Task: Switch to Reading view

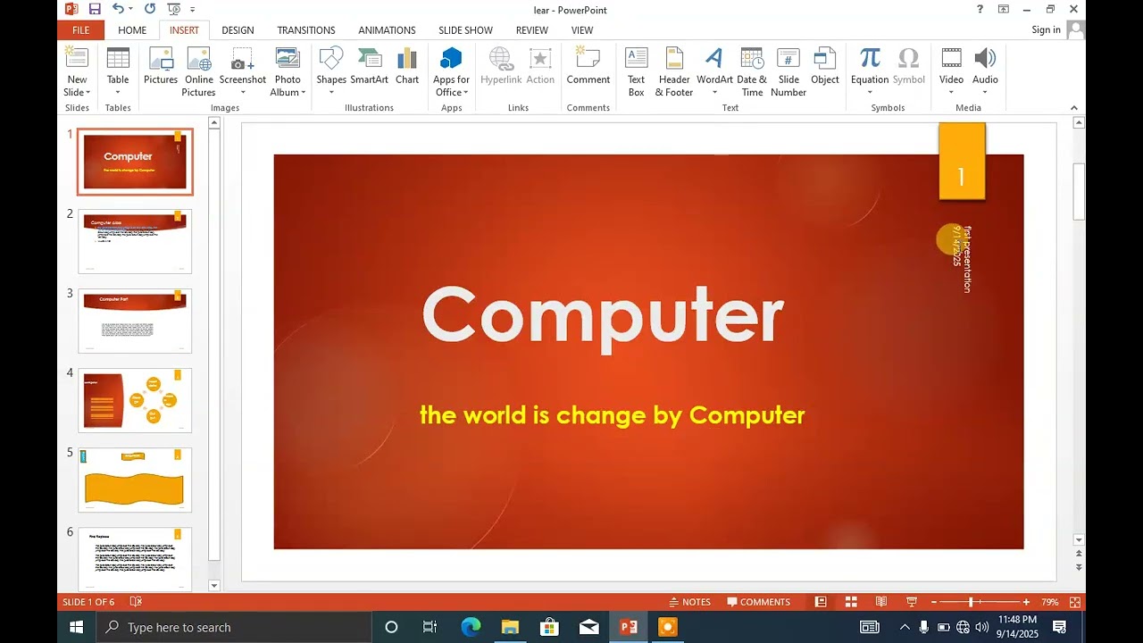Action: tap(881, 602)
